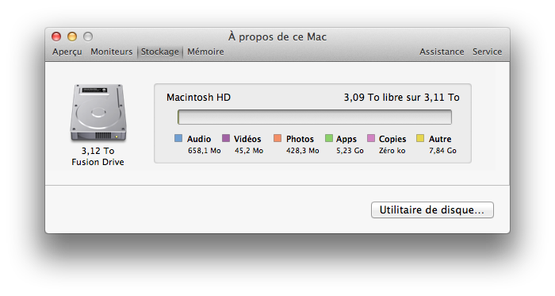Click the Macintosh HD storage usage bar

(315, 117)
